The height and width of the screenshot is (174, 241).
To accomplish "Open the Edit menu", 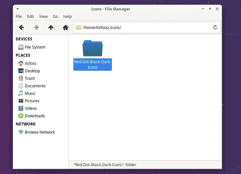I will pyautogui.click(x=31, y=16).
